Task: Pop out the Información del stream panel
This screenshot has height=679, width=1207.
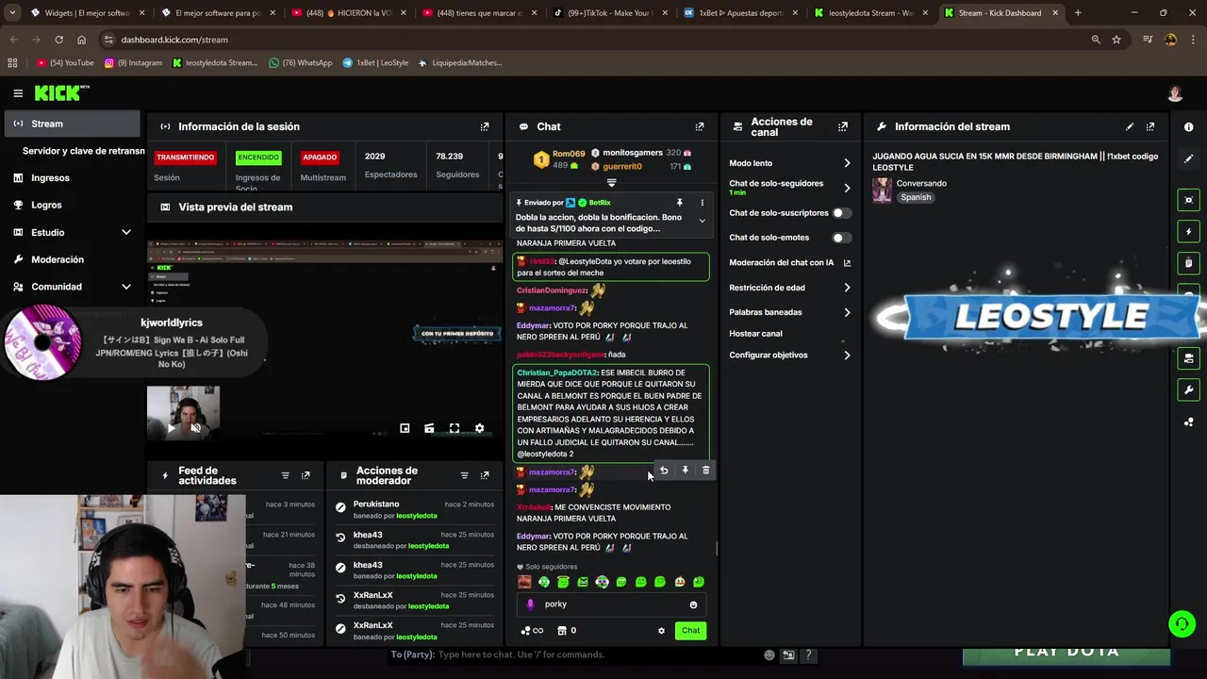Action: [x=1150, y=126]
